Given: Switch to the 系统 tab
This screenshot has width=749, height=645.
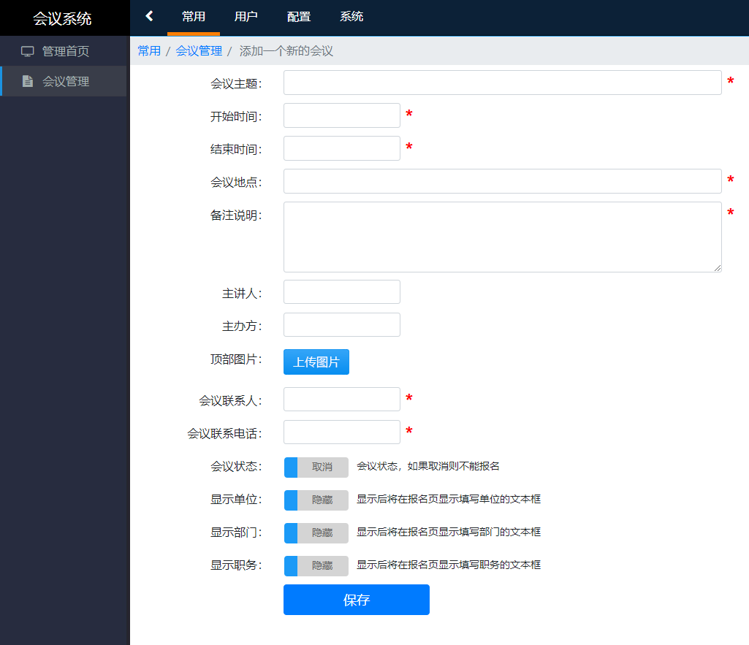Looking at the screenshot, I should [351, 17].
